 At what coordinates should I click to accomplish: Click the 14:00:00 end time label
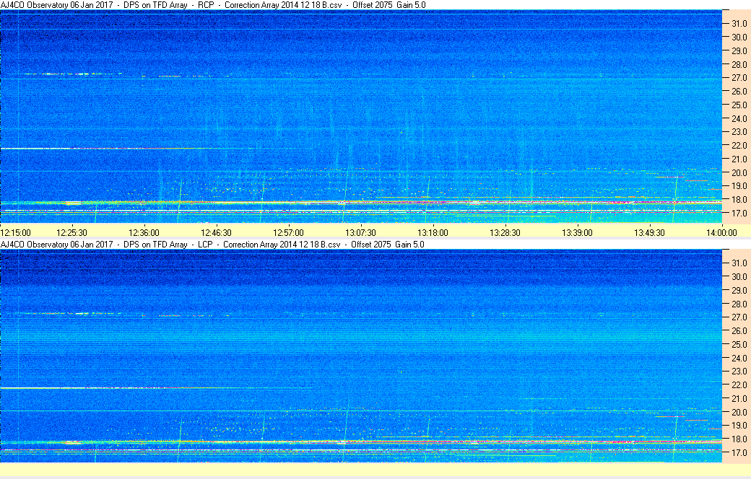pyautogui.click(x=721, y=232)
